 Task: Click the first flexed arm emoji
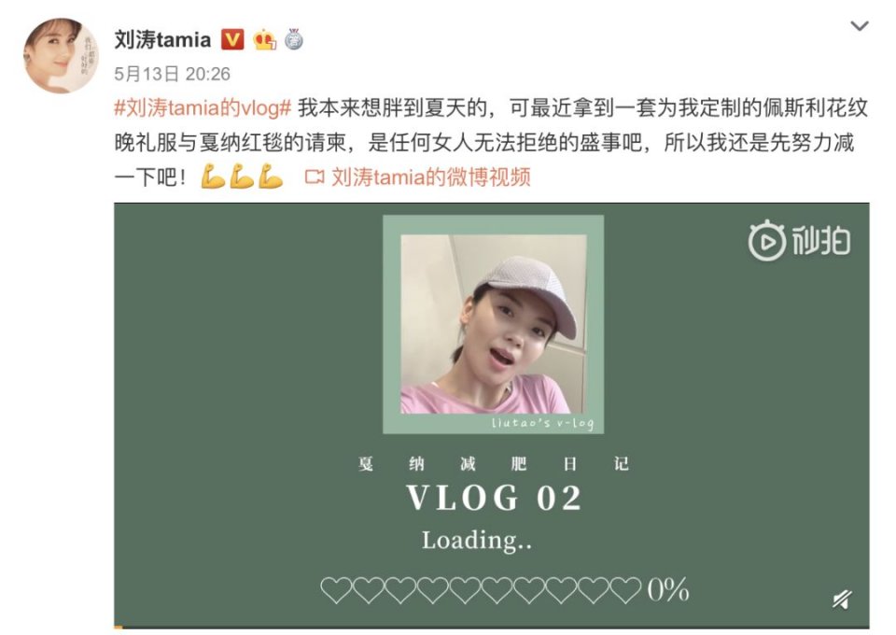(213, 176)
